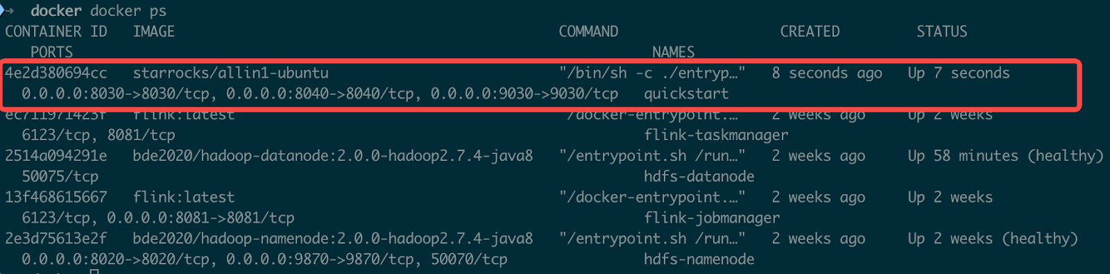
Task: Click the flink-taskmanager container name
Action: click(716, 135)
